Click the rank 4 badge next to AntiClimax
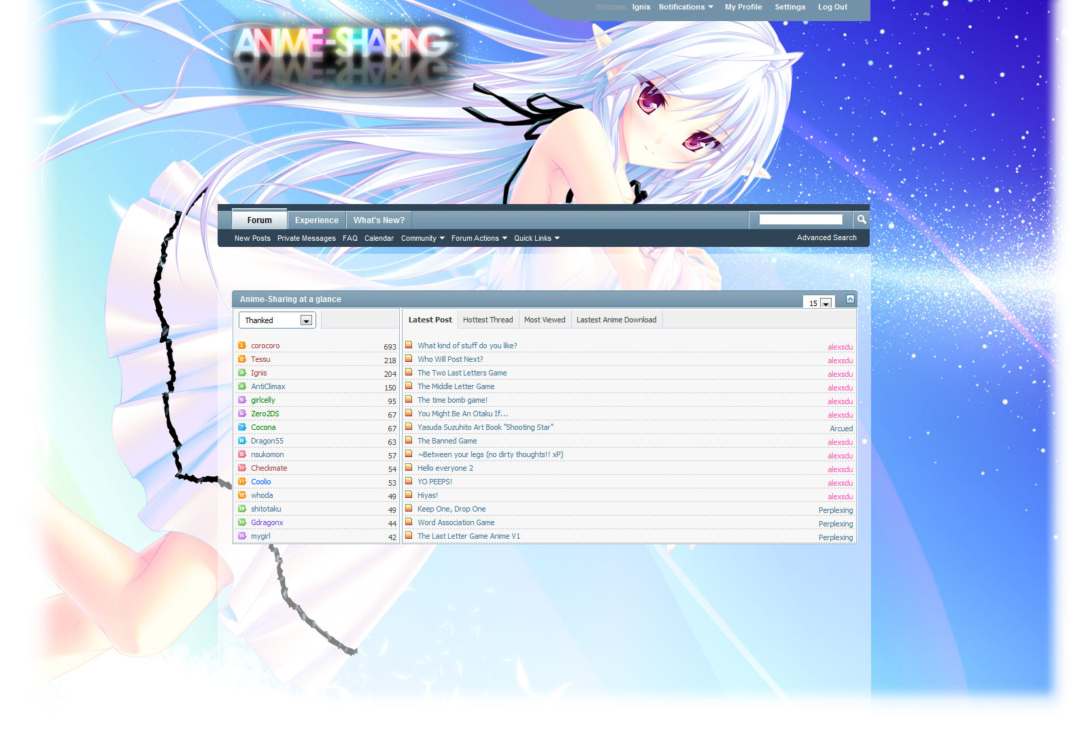The height and width of the screenshot is (736, 1088). click(241, 386)
